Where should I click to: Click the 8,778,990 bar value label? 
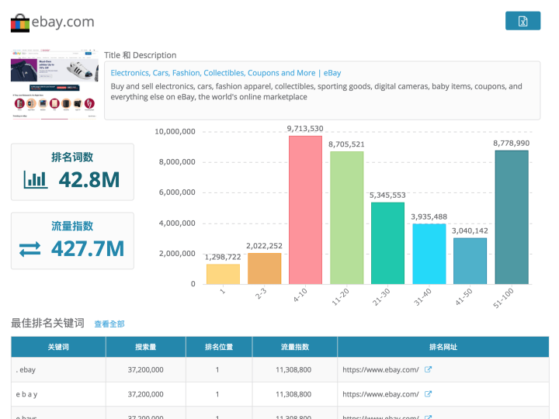coord(511,144)
